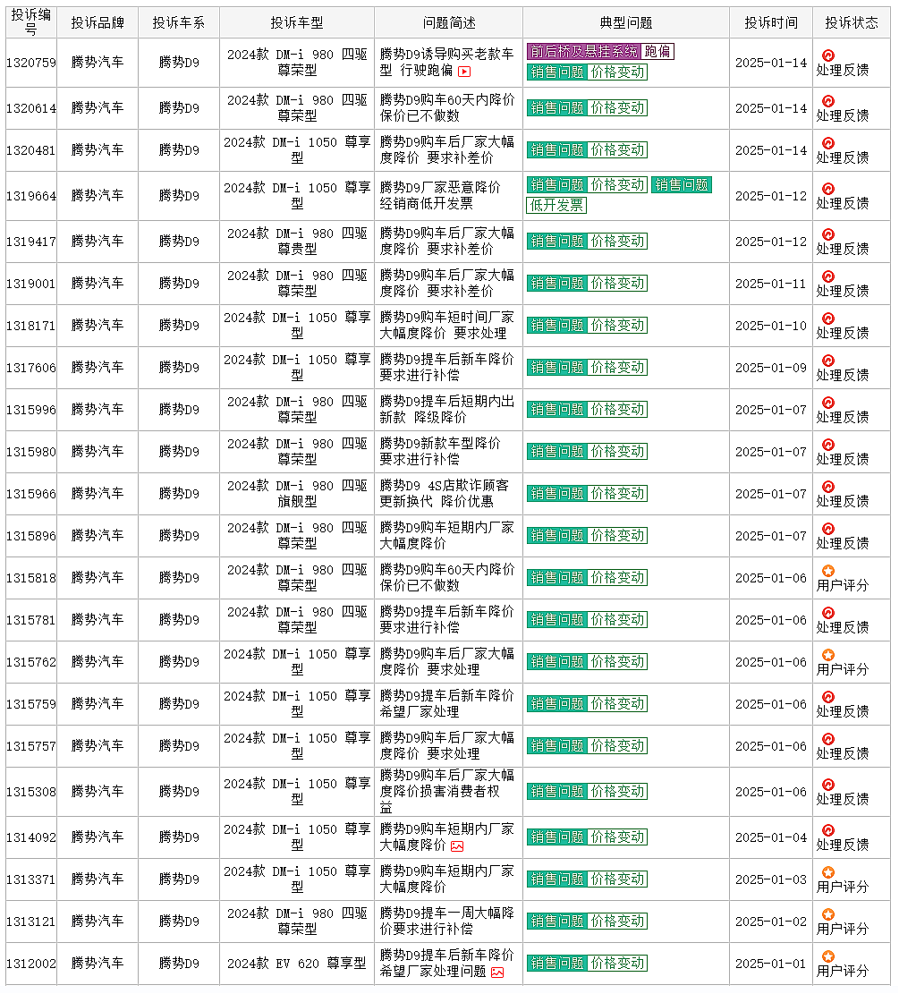The height and width of the screenshot is (994, 899).
Task: Click the red status icon for complaint 1315781
Action: [x=828, y=612]
